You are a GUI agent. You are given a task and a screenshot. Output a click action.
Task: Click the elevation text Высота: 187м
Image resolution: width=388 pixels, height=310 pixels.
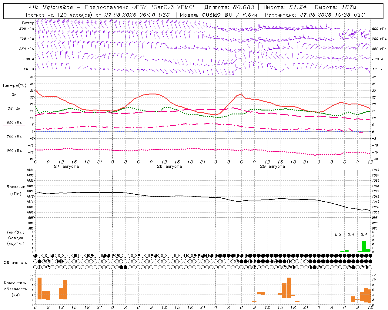pyautogui.click(x=335, y=7)
